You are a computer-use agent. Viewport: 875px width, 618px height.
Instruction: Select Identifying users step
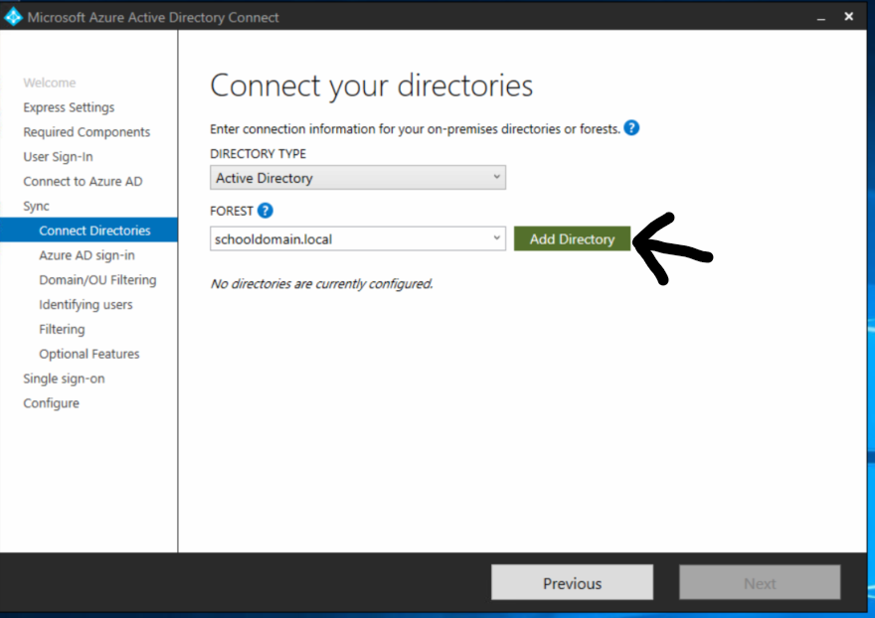coord(86,305)
